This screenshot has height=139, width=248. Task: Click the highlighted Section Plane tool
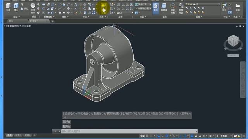(x=103, y=8)
